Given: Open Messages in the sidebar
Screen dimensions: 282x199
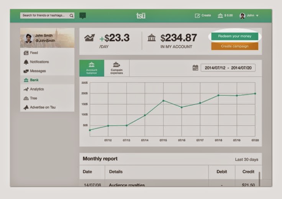Looking at the screenshot, I should coord(47,71).
